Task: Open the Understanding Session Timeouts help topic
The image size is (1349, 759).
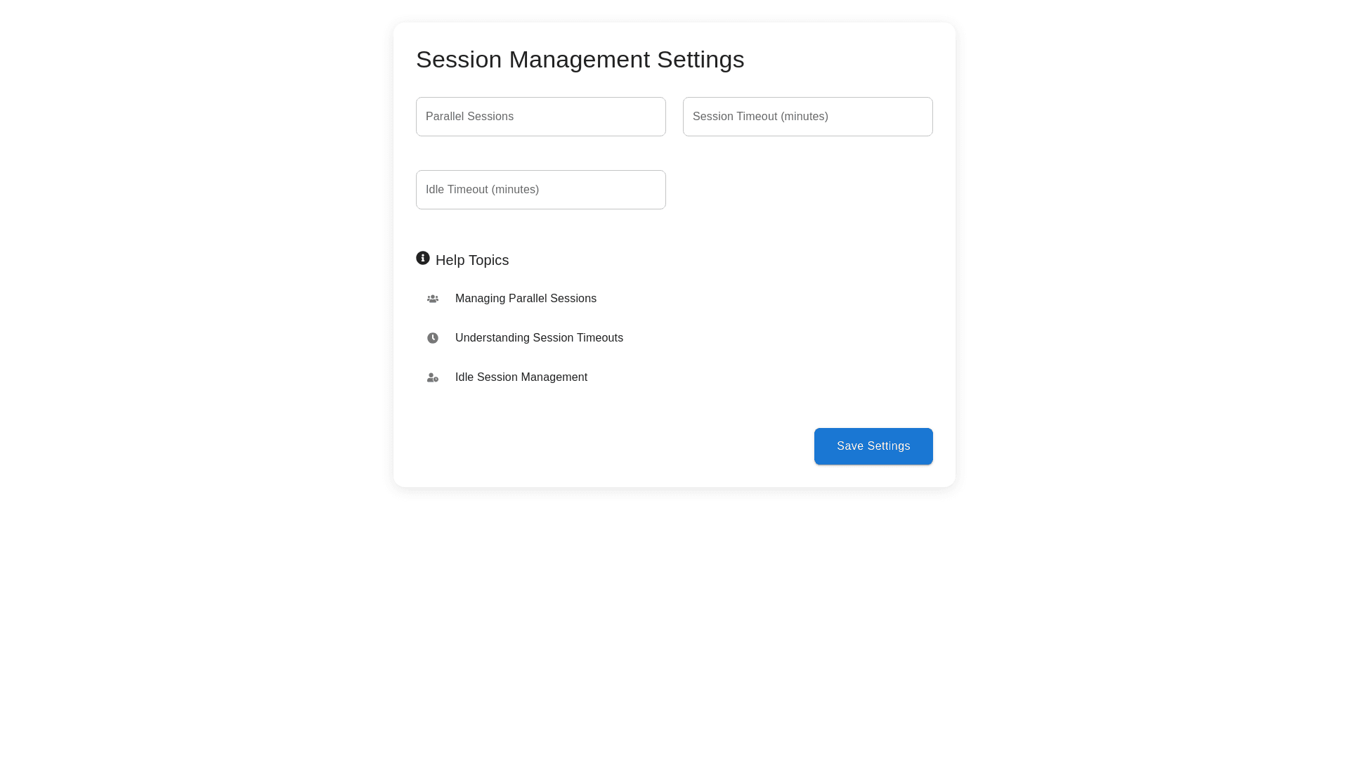Action: (539, 338)
